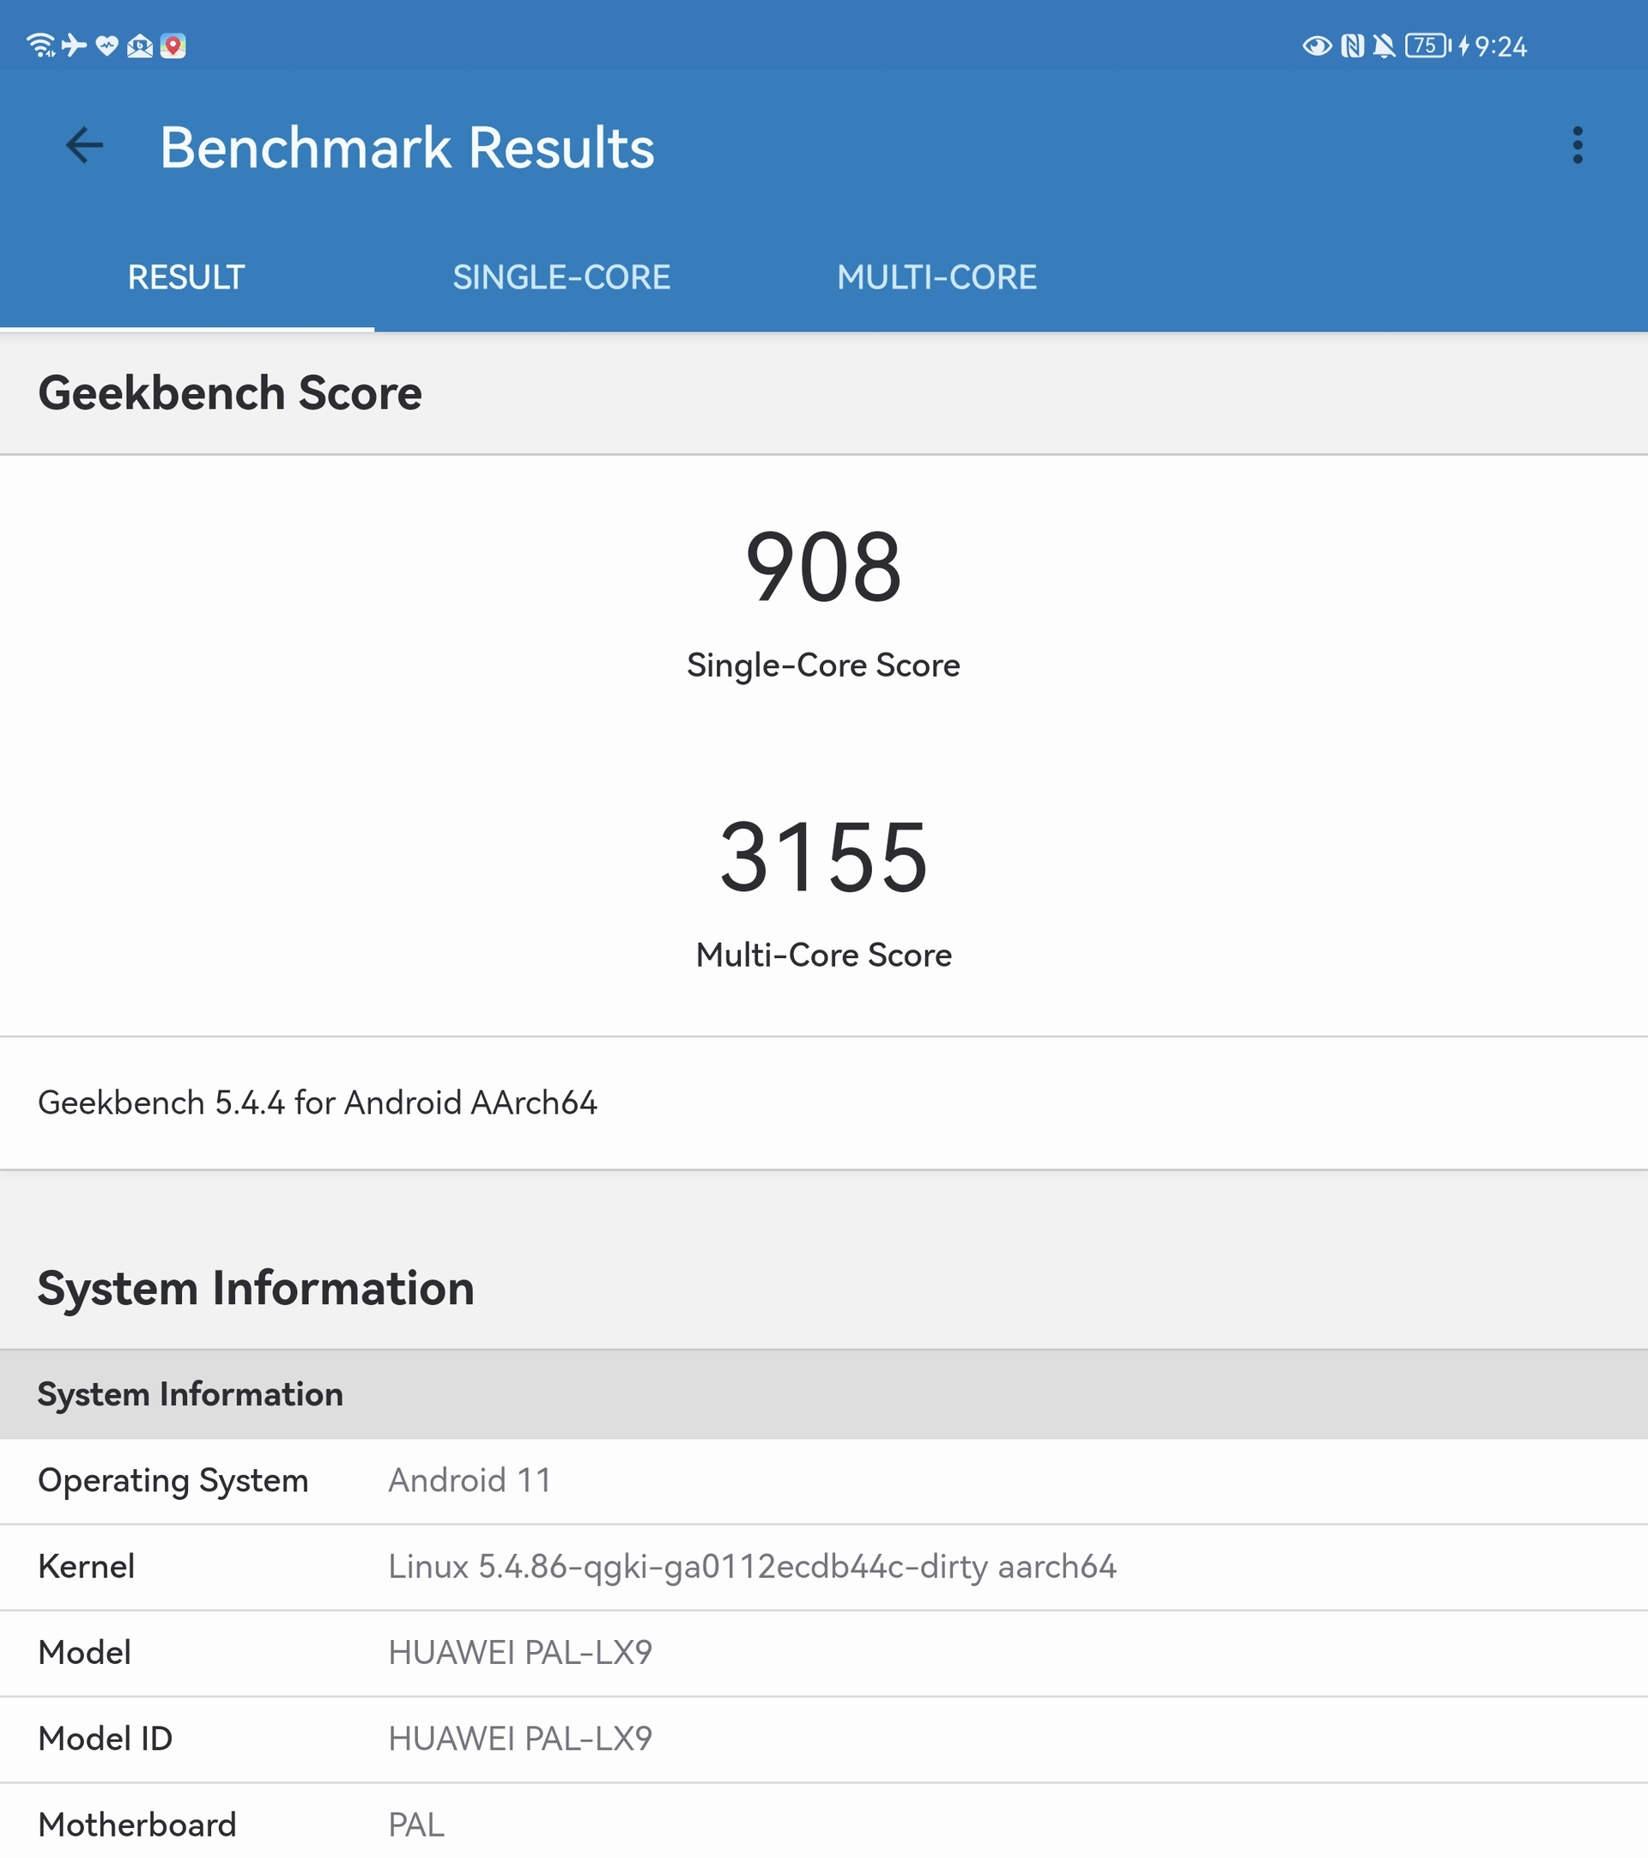This screenshot has width=1648, height=1858.
Task: Tap the battery 75 indicator
Action: coord(1427,46)
